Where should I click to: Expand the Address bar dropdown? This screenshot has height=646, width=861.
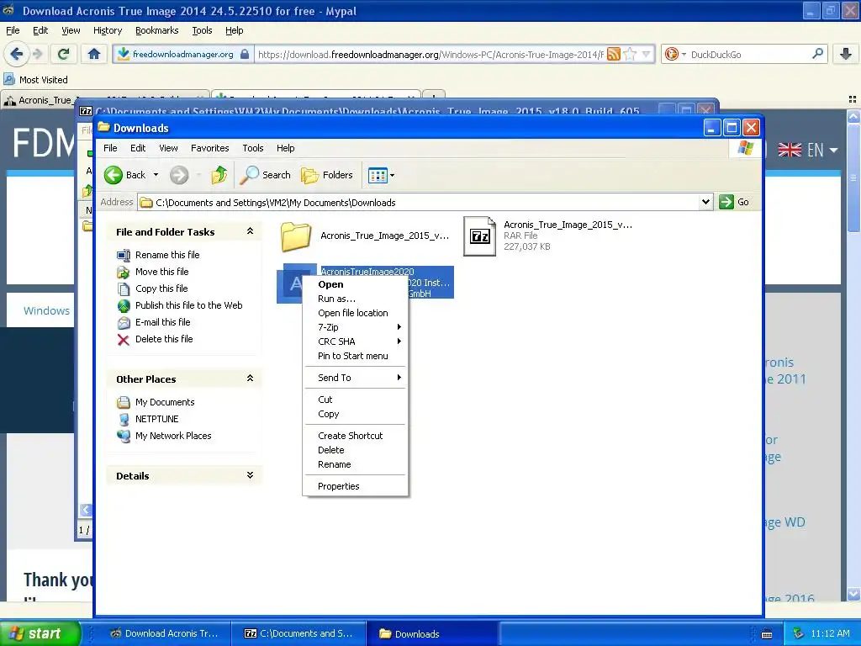coord(705,202)
